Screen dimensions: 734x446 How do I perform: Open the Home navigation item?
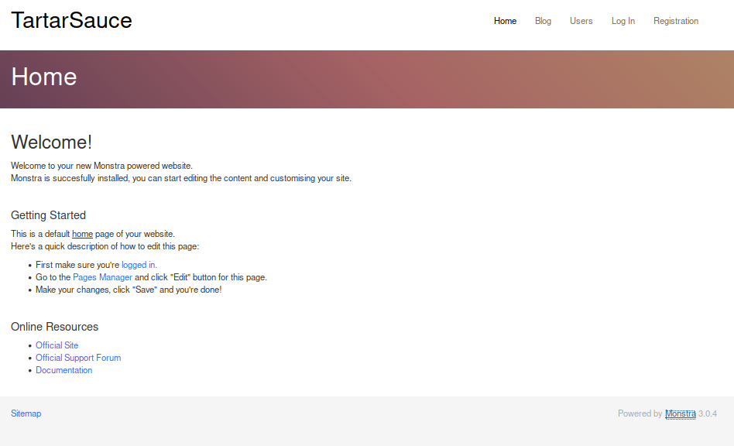(505, 21)
